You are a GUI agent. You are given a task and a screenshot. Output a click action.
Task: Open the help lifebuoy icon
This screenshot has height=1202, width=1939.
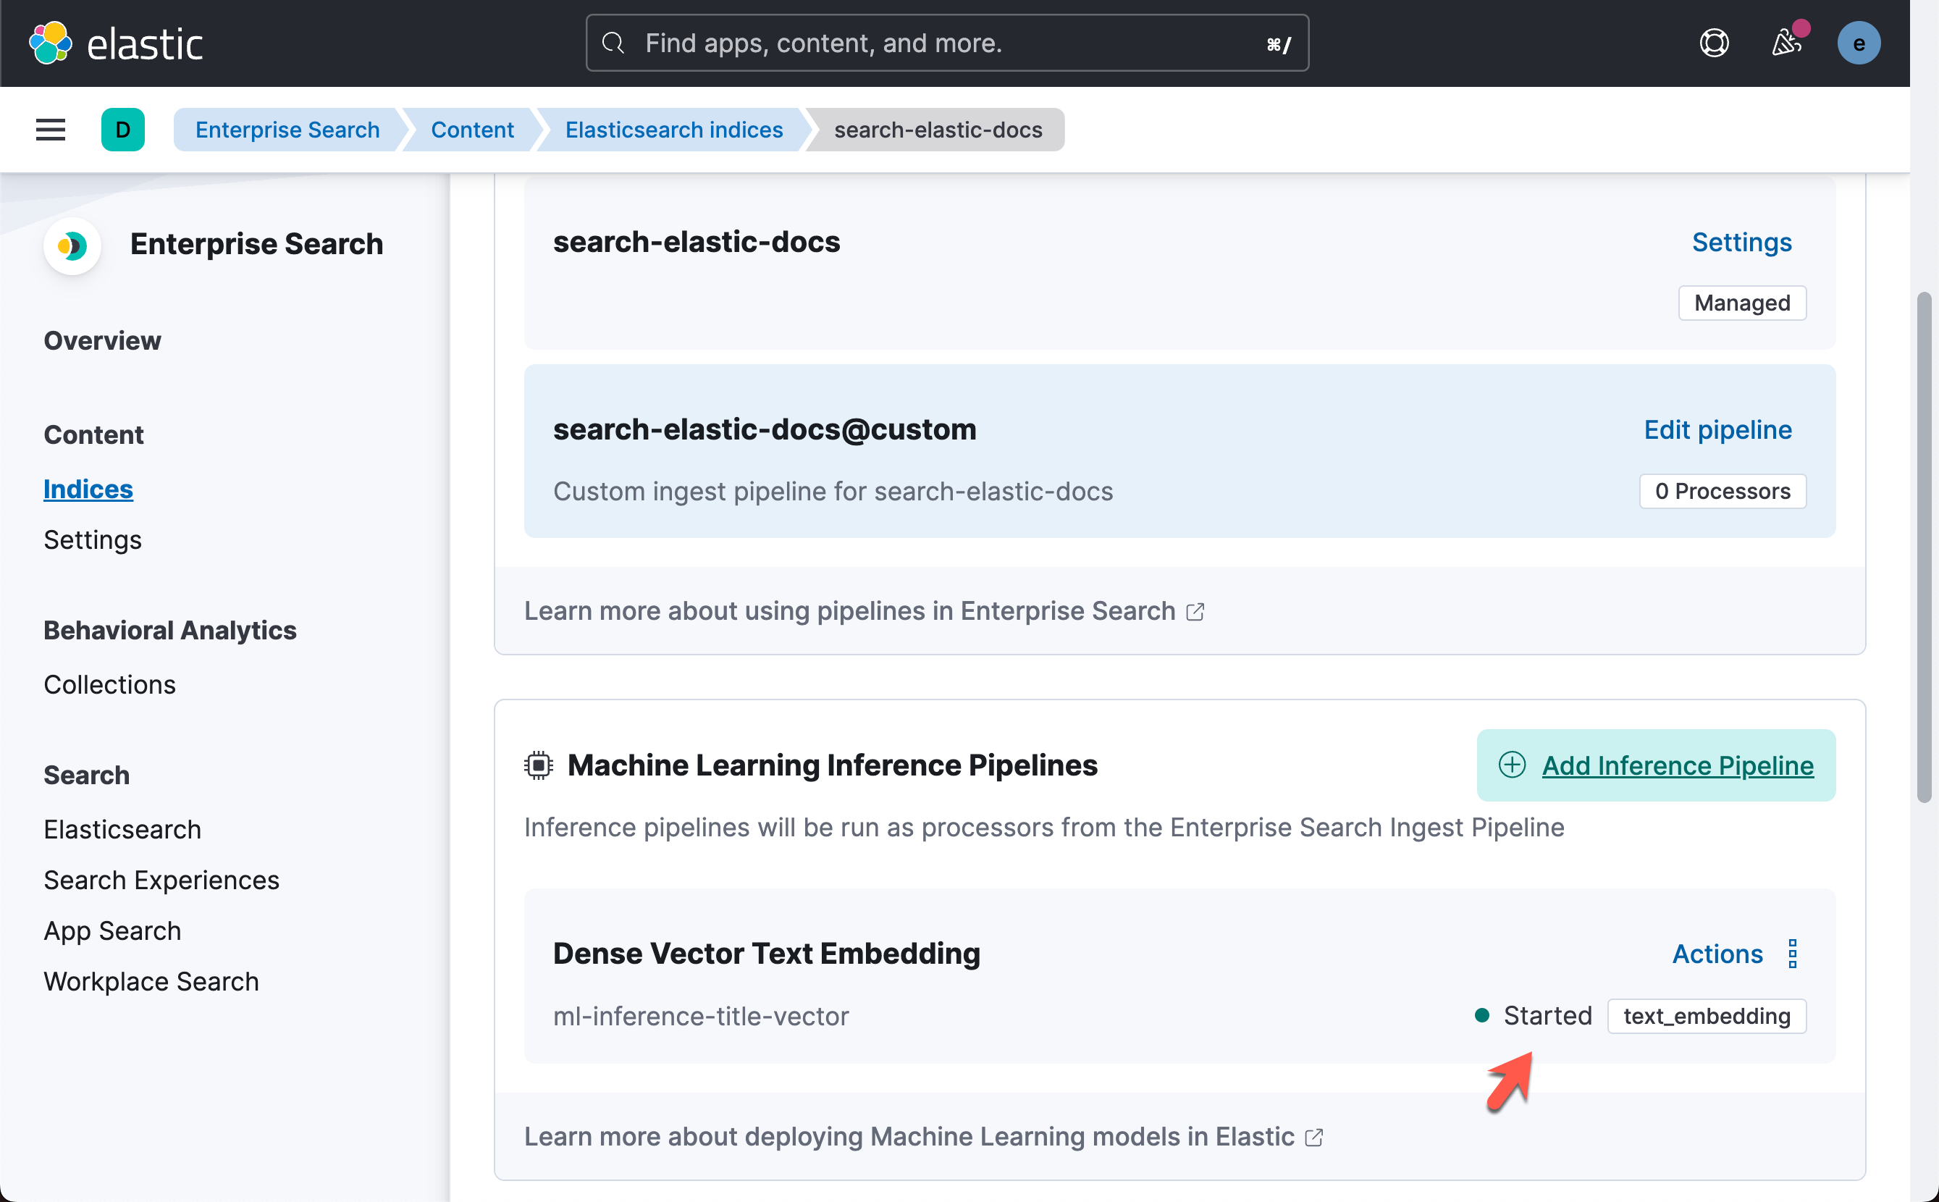(1714, 43)
